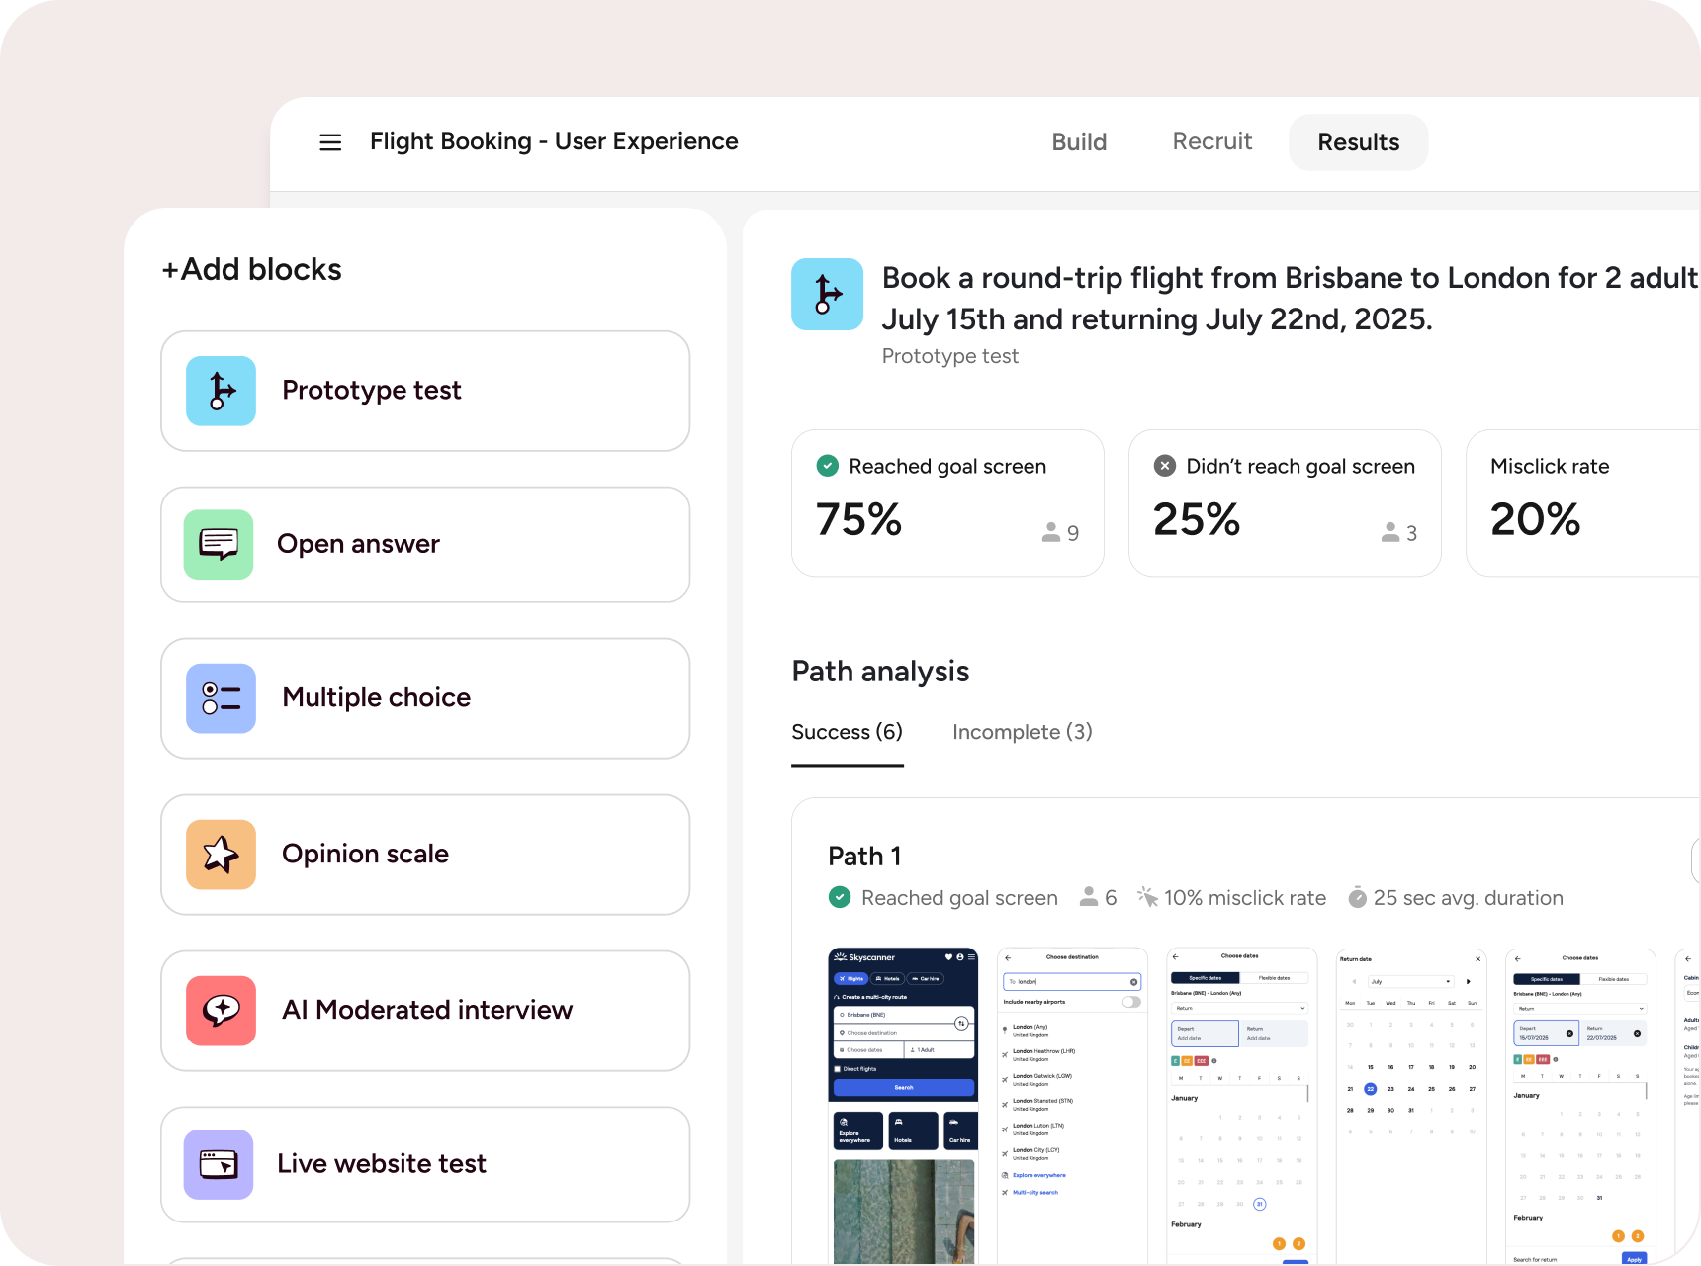Open the Choose dates thumbnail with empty date fields
The width and height of the screenshot is (1701, 1266).
pos(1242,1106)
